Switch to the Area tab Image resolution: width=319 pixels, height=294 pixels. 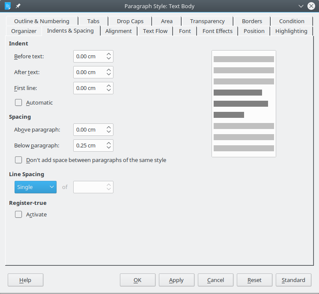(x=167, y=21)
